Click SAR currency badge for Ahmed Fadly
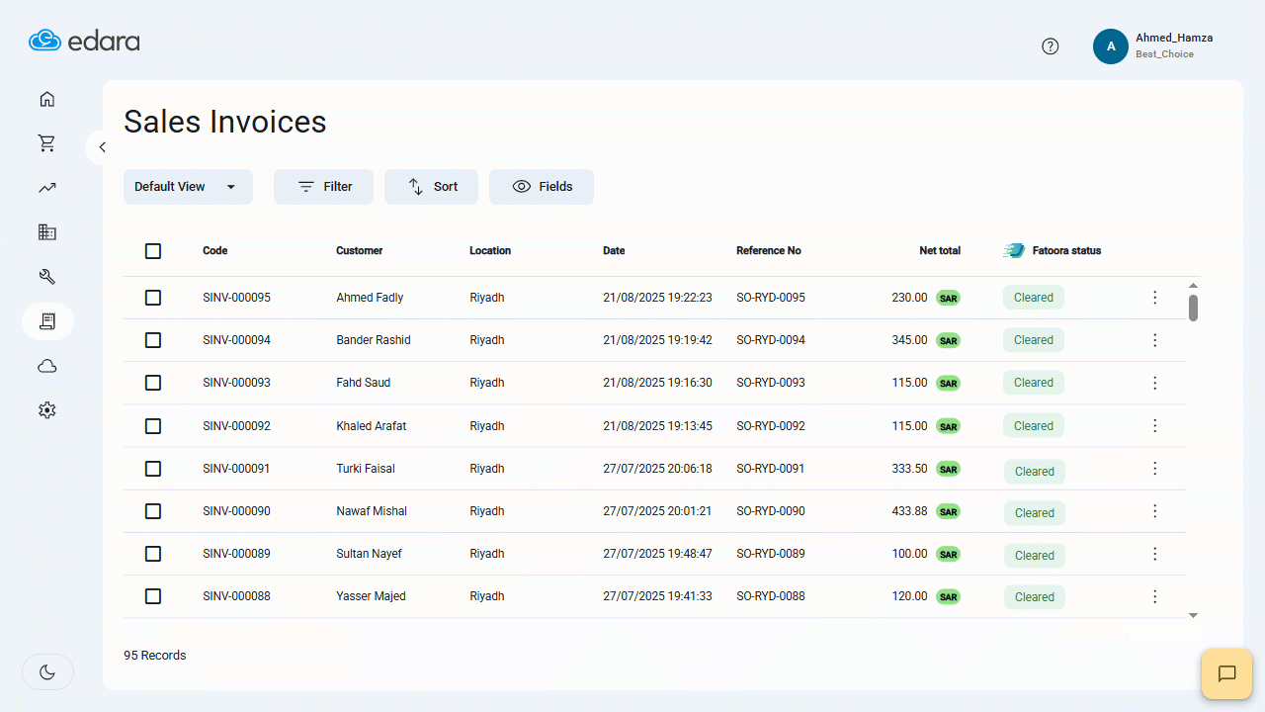Viewport: 1265px width, 712px height. pyautogui.click(x=948, y=298)
